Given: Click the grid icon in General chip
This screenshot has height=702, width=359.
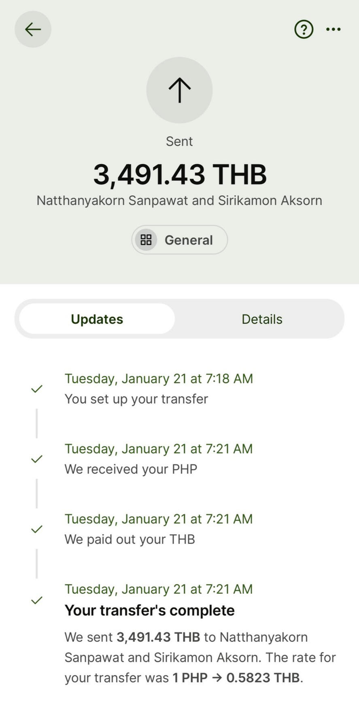Looking at the screenshot, I should coord(146,240).
